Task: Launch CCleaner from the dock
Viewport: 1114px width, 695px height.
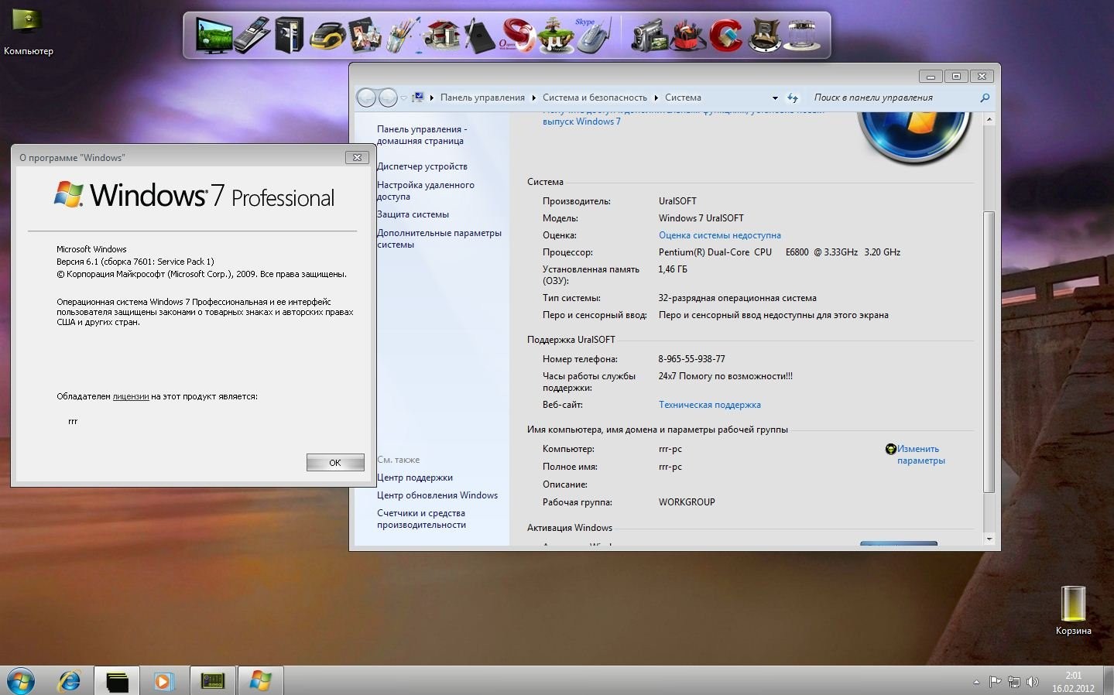Action: [725, 36]
